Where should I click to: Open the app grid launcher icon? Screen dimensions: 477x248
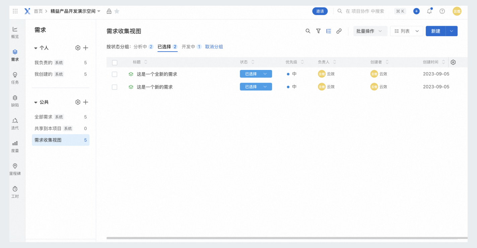point(15,11)
